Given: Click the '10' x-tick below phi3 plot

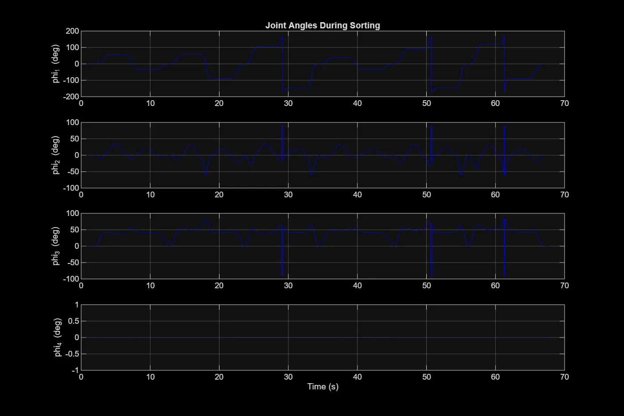Looking at the screenshot, I should coord(150,286).
